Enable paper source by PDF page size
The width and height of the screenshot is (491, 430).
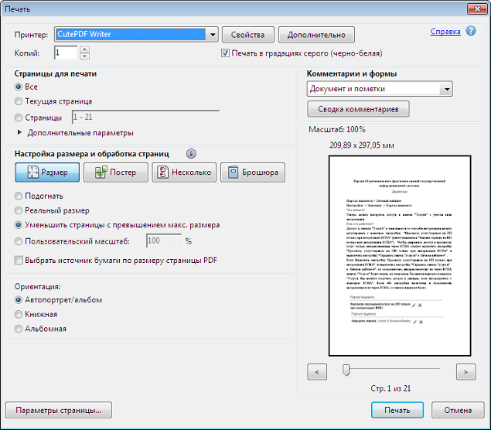coord(19,261)
